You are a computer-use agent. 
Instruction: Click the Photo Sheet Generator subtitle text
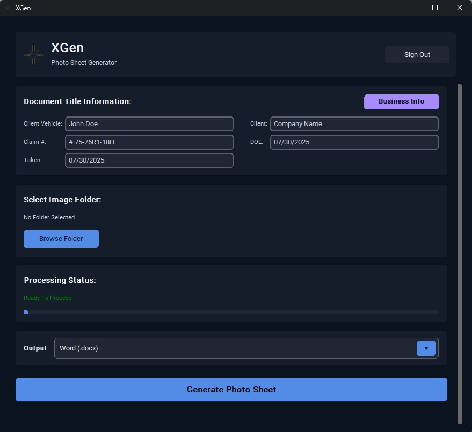point(84,63)
